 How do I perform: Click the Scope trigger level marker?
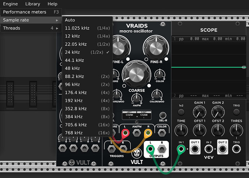pyautogui.click(x=244, y=67)
